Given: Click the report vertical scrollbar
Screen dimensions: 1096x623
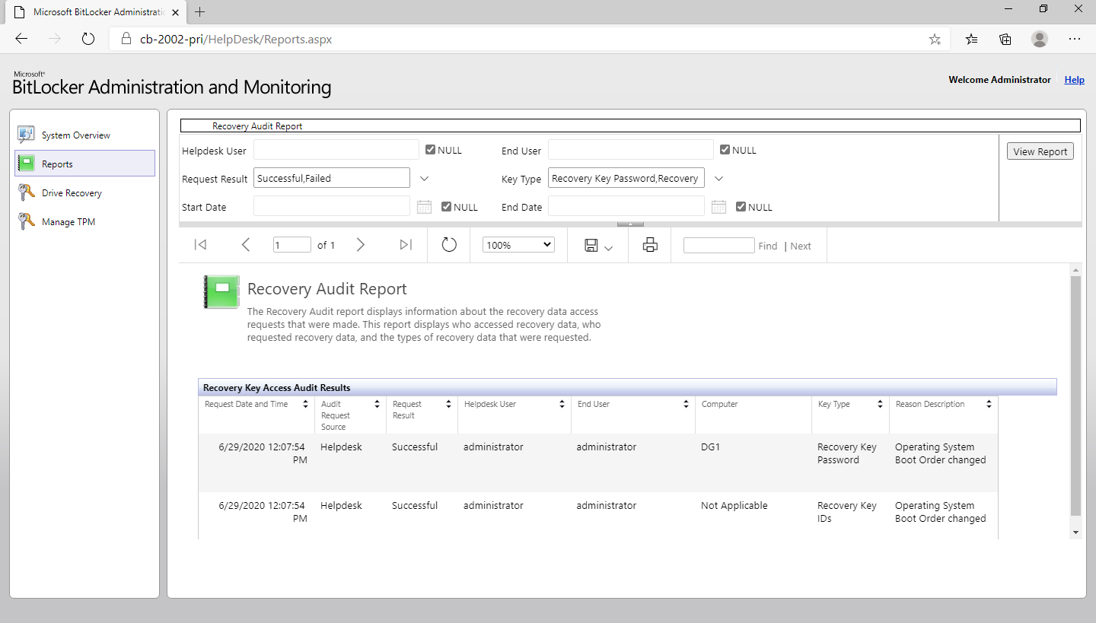Looking at the screenshot, I should [x=1075, y=396].
